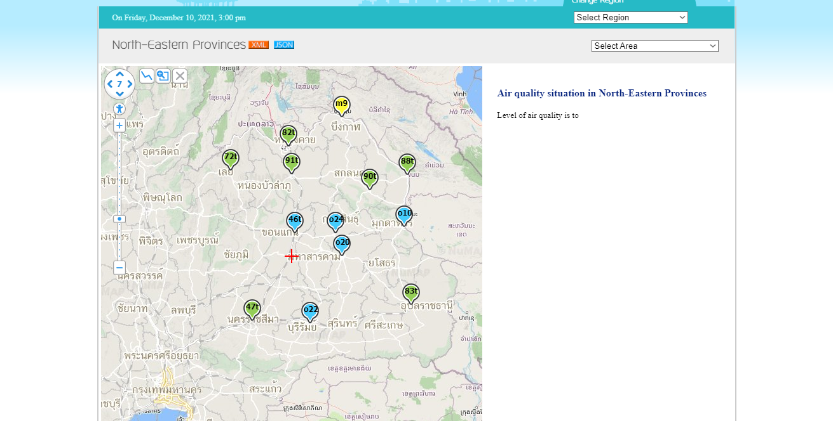The height and width of the screenshot is (421, 833).
Task: Pan the map down with the arrow
Action: pyautogui.click(x=119, y=94)
